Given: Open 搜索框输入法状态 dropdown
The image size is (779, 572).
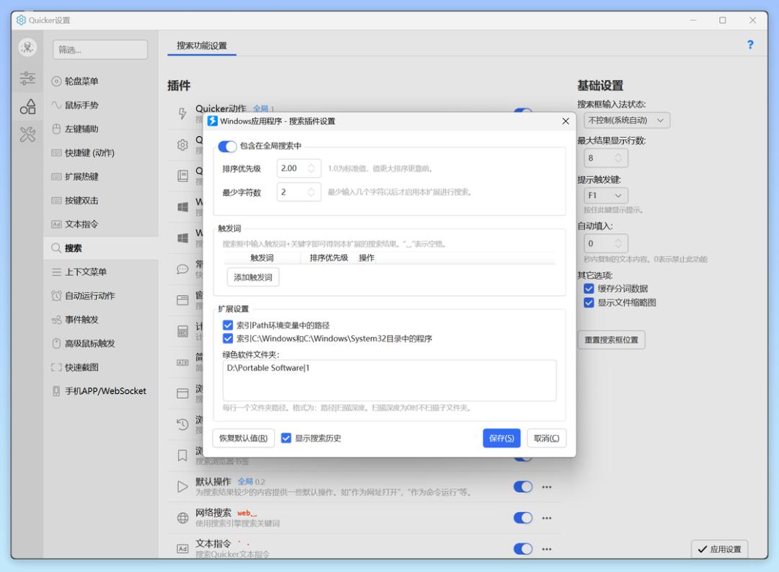Looking at the screenshot, I should 627,120.
